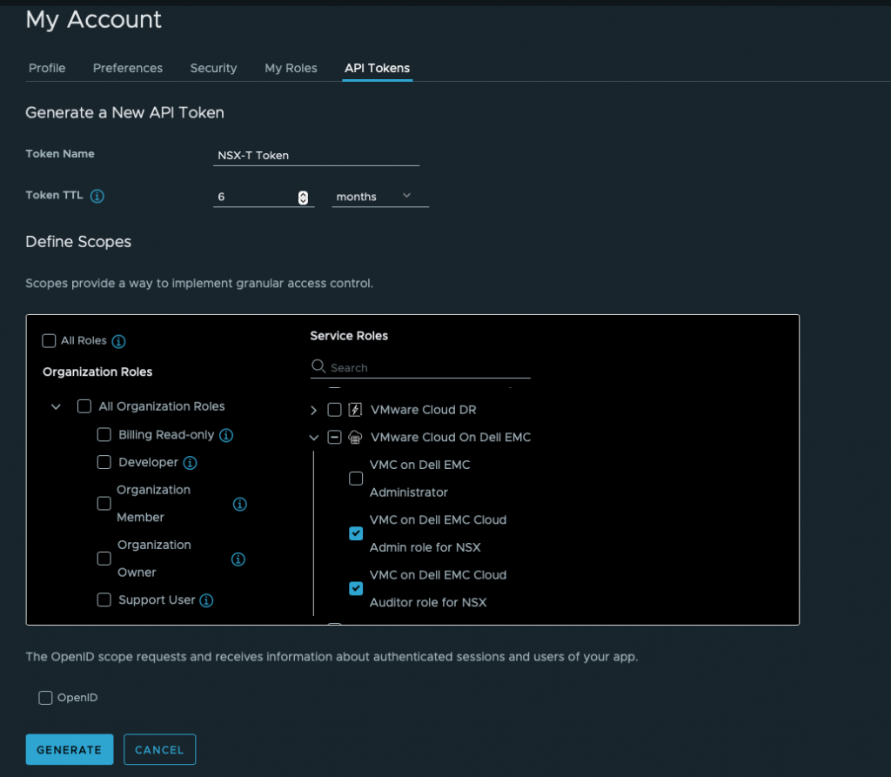
Task: Open the months unit dropdown
Action: (x=380, y=197)
